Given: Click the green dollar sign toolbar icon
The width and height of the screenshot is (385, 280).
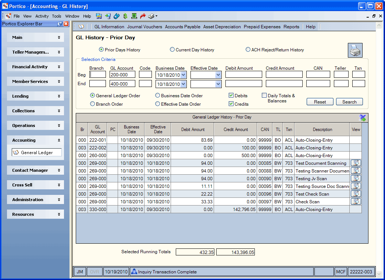Looking at the screenshot, I should (x=125, y=16).
